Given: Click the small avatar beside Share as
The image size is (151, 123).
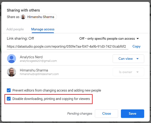Looking at the screenshot, I should (23, 17).
